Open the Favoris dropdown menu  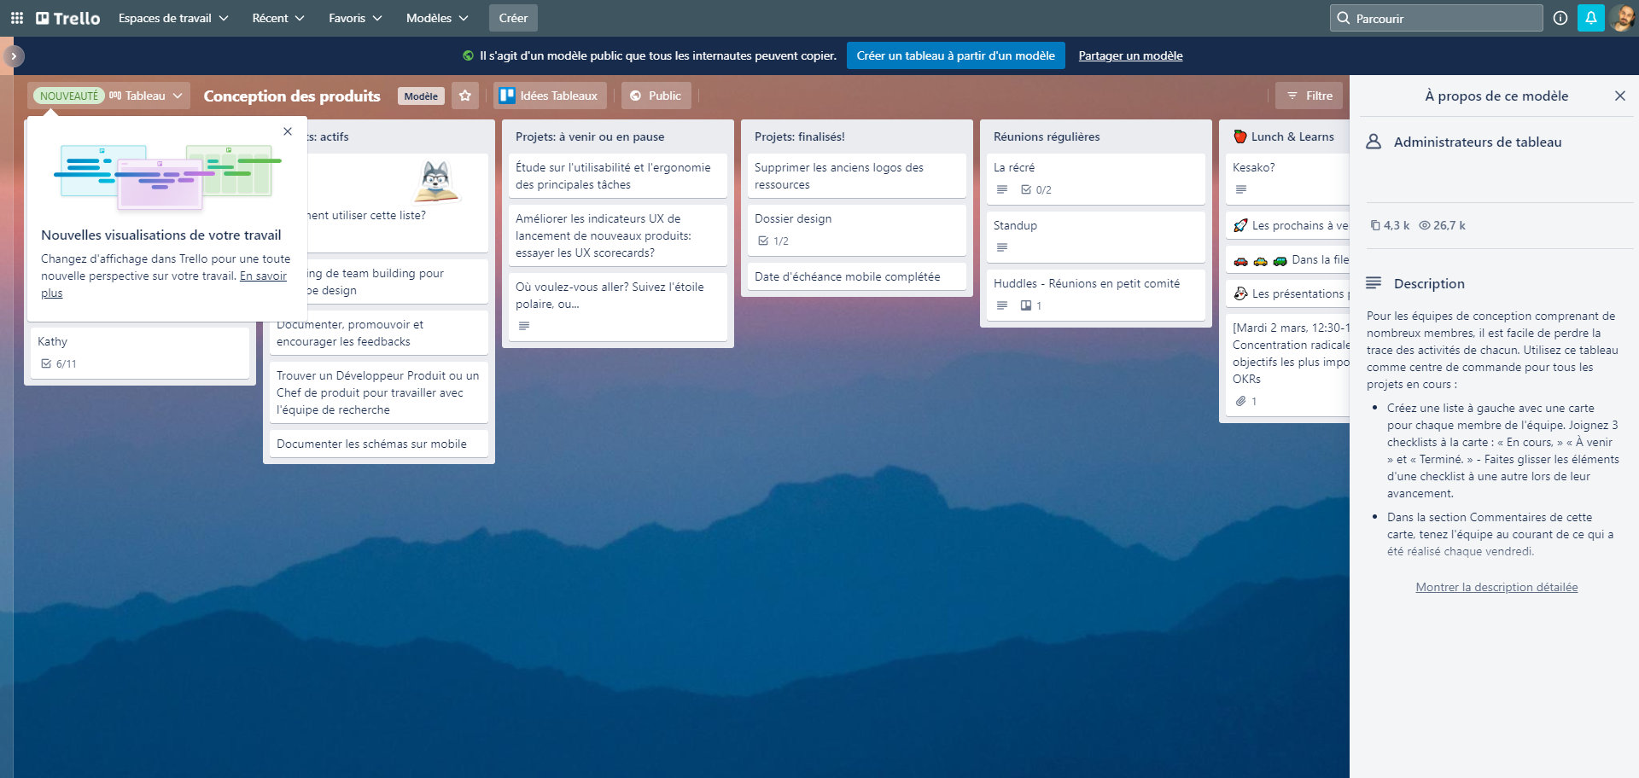tap(355, 18)
